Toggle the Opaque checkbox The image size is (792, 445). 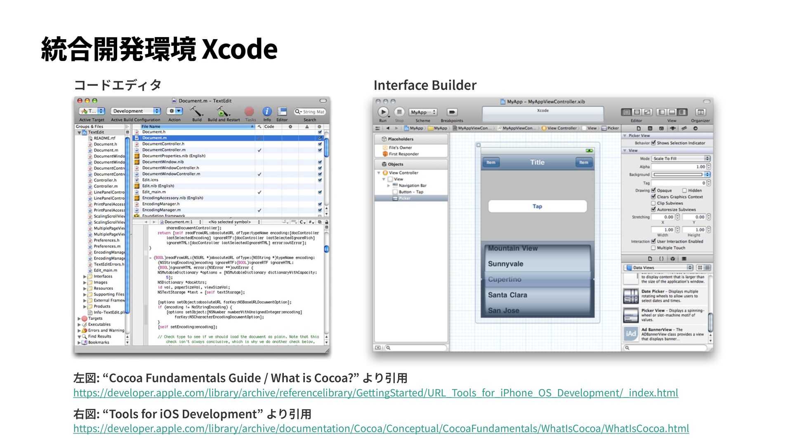point(653,190)
